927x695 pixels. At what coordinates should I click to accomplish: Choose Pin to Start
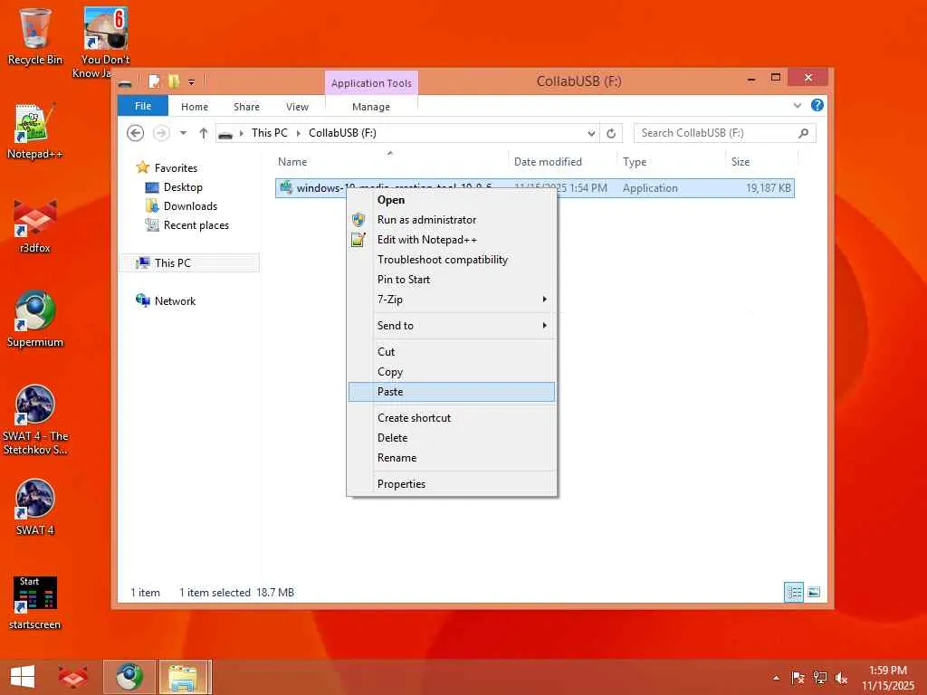coord(452,280)
